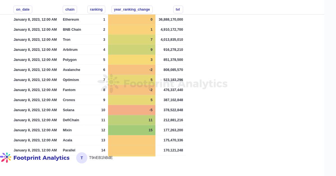Select the Tron chain cell
Screen dimensions: 336x176
pyautogui.click(x=67, y=40)
